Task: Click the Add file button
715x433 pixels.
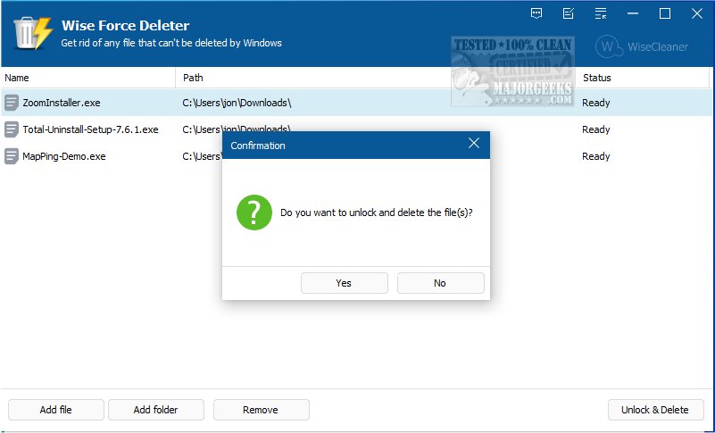Action: tap(55, 410)
